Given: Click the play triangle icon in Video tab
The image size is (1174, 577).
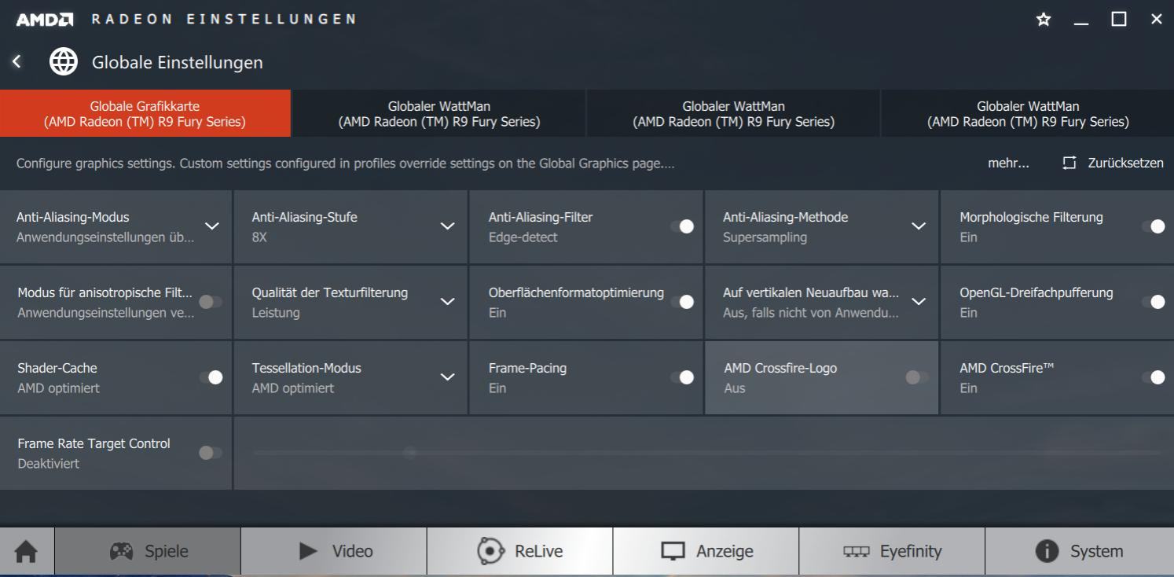Looking at the screenshot, I should click(x=309, y=551).
